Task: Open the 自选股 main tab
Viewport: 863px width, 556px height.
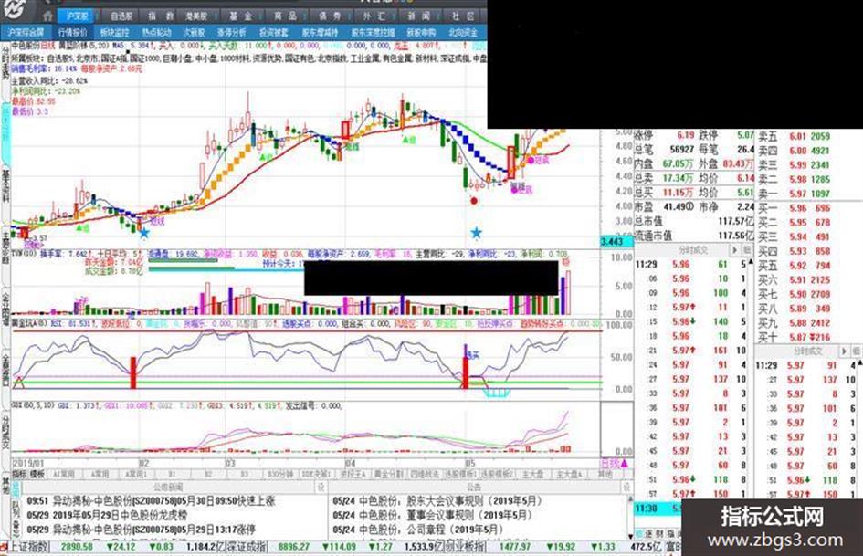Action: 121,16
